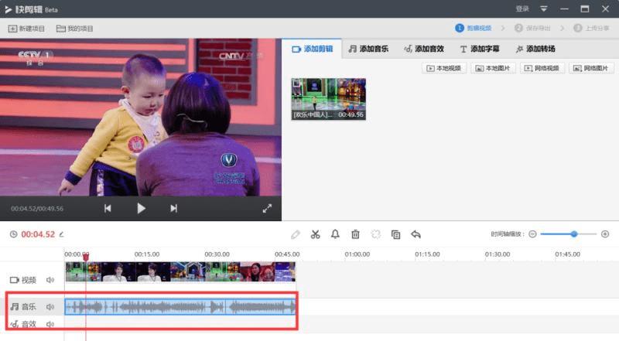The image size is (619, 341).
Task: Click the 视频 track camera icon
Action: (x=15, y=280)
